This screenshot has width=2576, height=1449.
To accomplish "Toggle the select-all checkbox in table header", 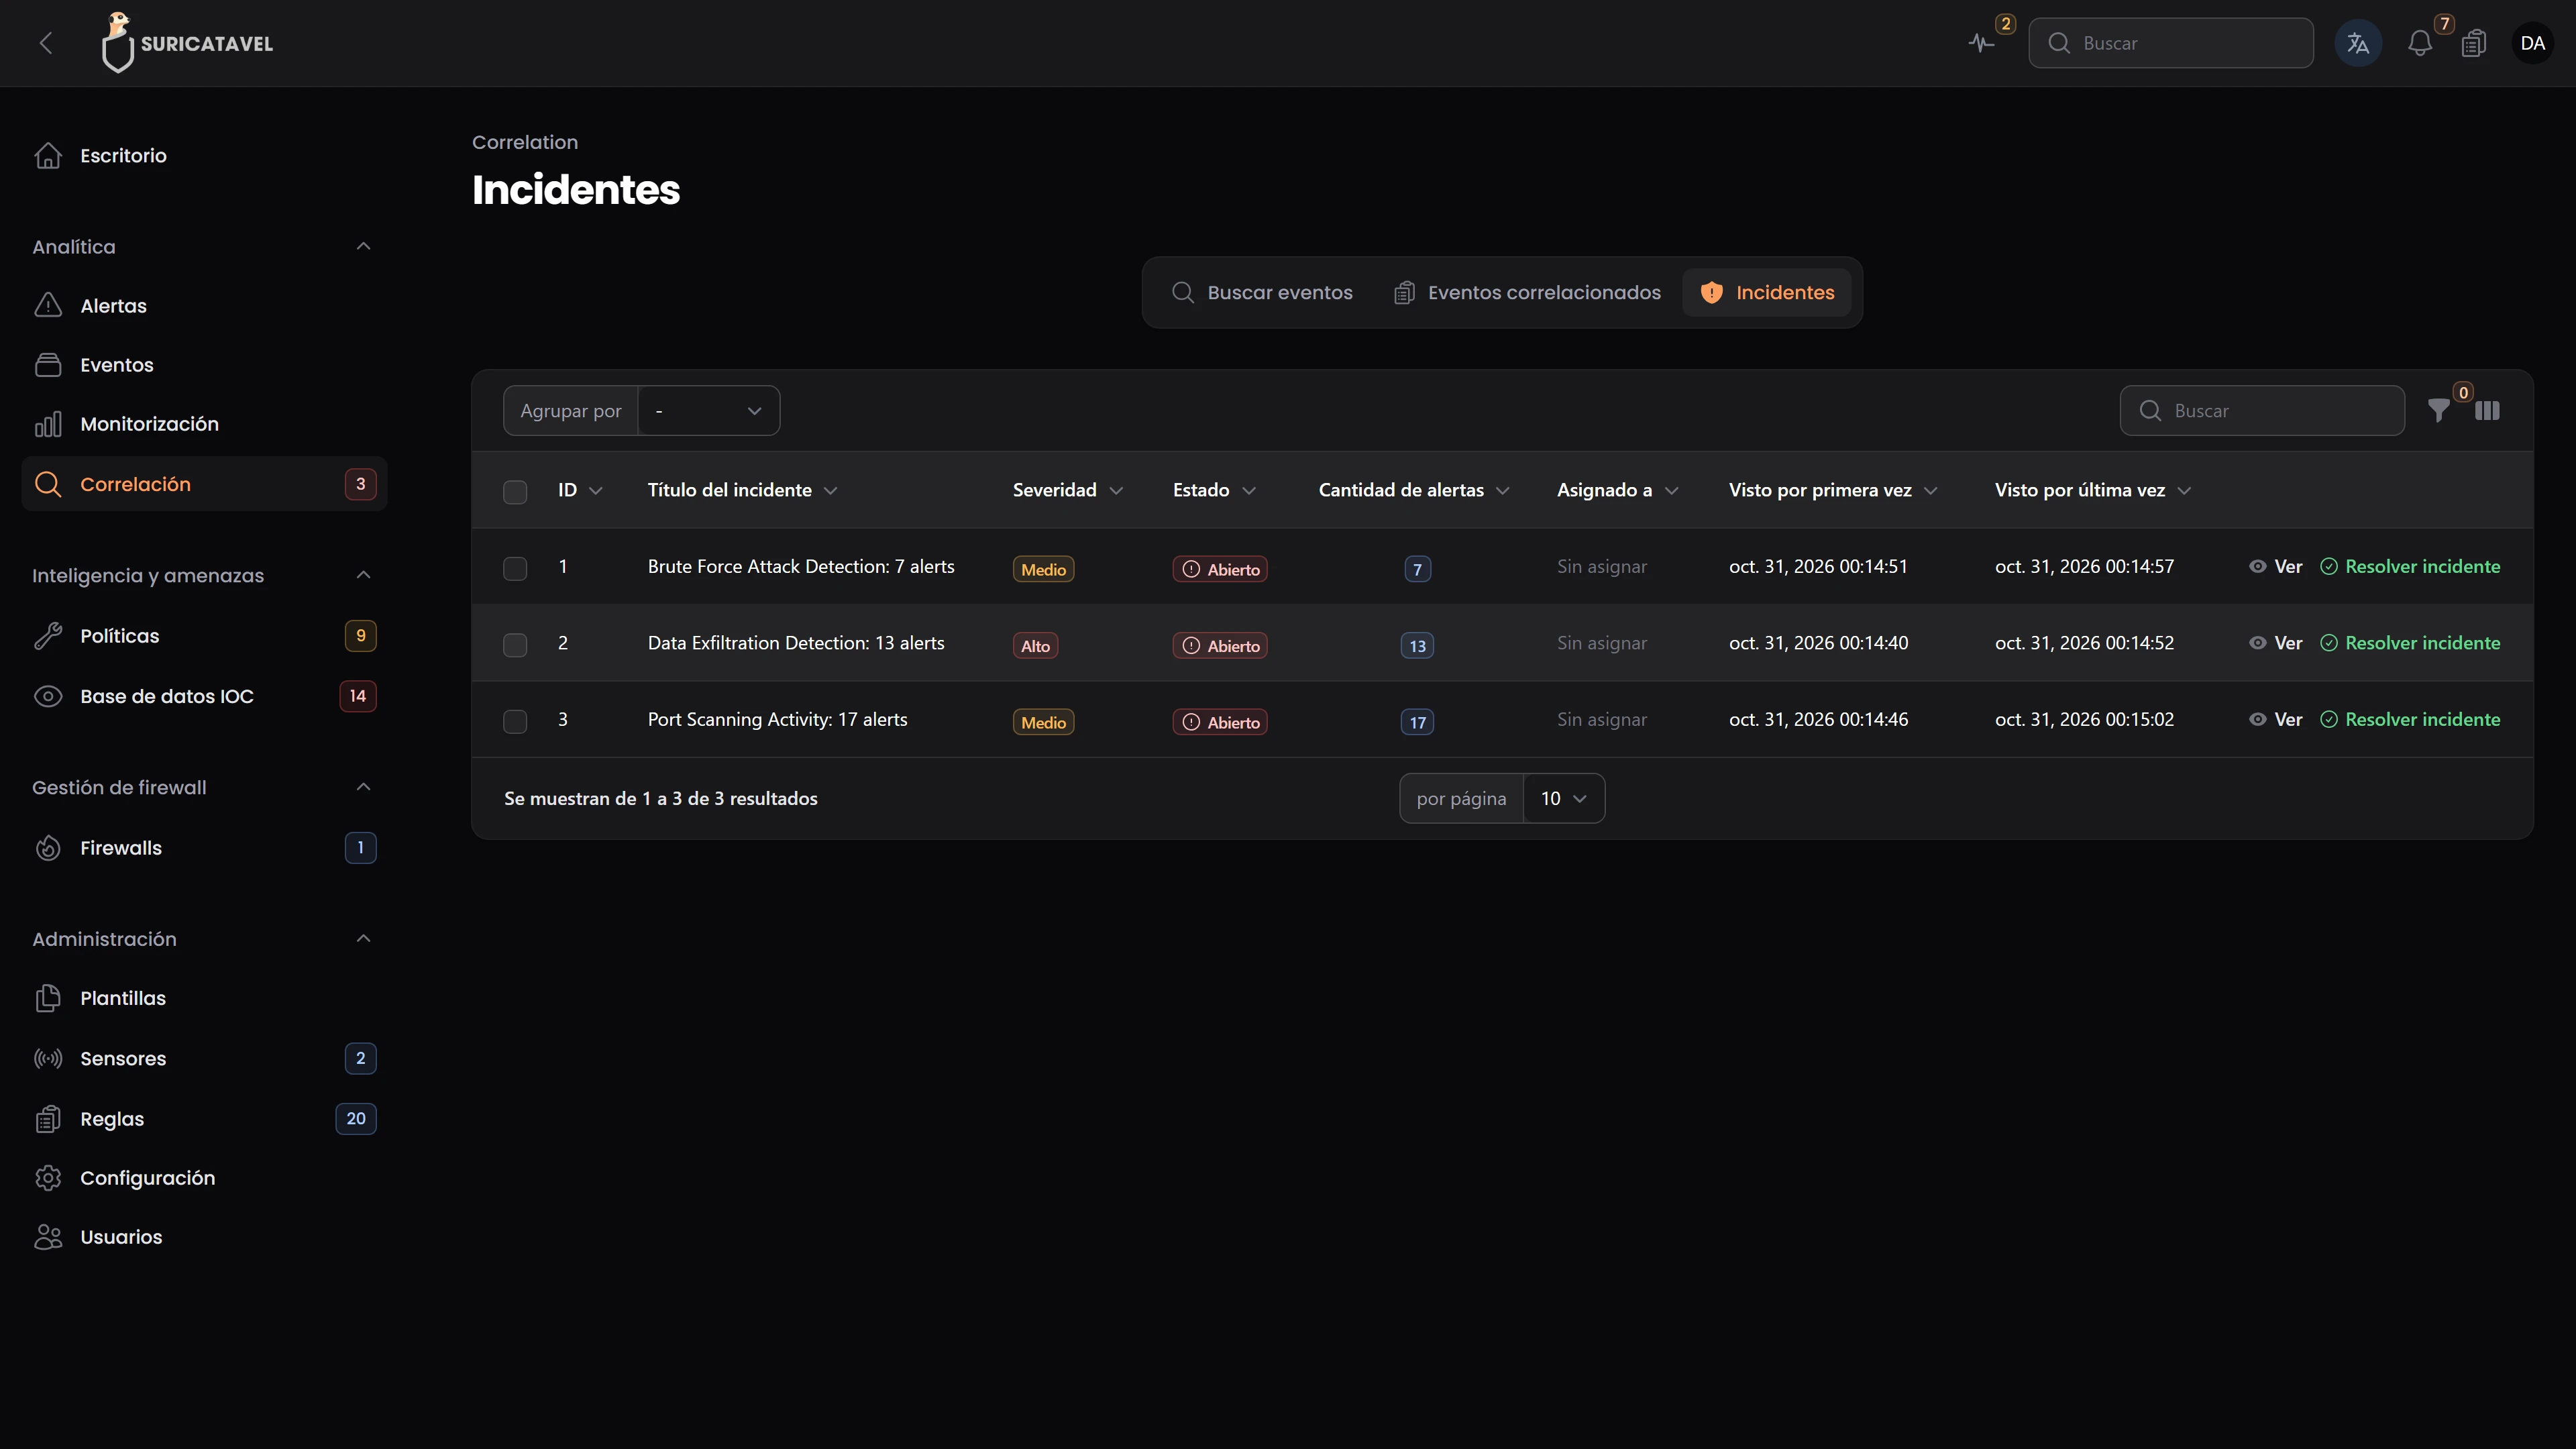I will [x=515, y=491].
